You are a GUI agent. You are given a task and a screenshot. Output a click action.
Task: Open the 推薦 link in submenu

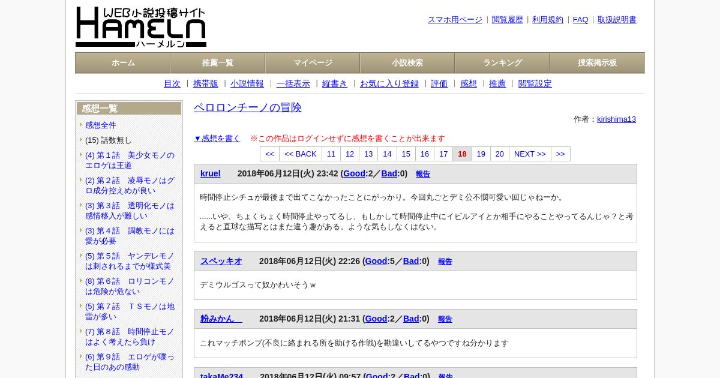coord(497,84)
